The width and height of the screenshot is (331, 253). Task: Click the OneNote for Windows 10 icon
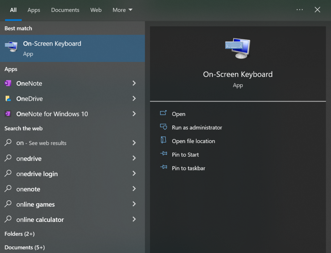(8, 114)
